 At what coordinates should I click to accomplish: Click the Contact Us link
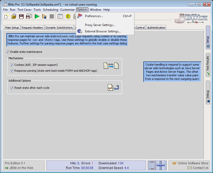coord(200,168)
